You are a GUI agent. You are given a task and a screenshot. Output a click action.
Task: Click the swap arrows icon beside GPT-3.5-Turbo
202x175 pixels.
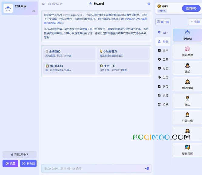[x=61, y=4]
